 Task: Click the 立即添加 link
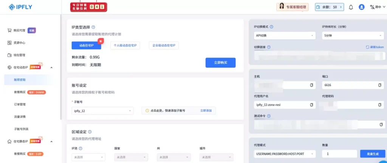pos(206,111)
